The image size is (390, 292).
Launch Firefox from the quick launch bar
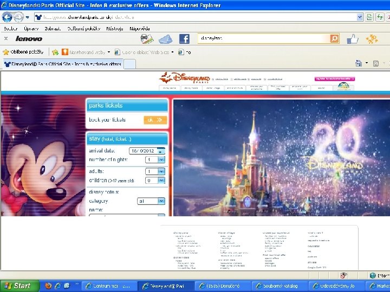[x=48, y=286]
